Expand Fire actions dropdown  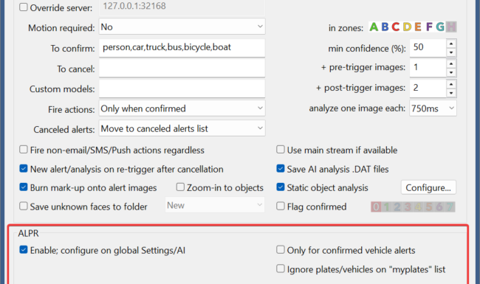click(182, 108)
